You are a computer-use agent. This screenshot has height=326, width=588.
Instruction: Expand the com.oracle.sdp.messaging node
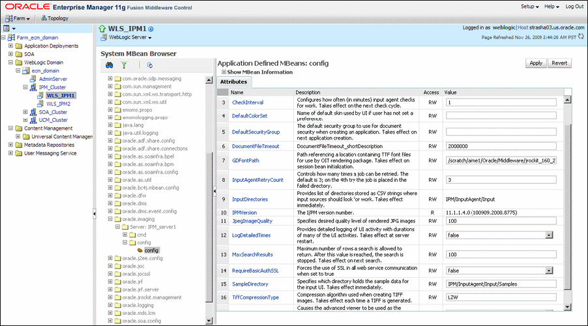[x=110, y=78]
